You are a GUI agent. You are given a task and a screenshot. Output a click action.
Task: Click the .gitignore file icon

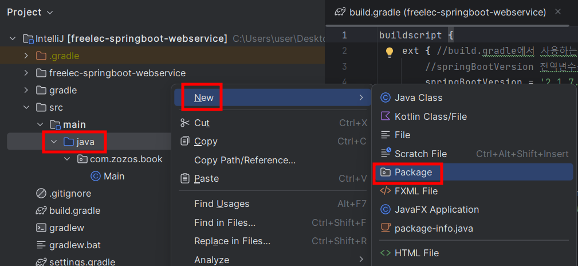click(x=41, y=193)
